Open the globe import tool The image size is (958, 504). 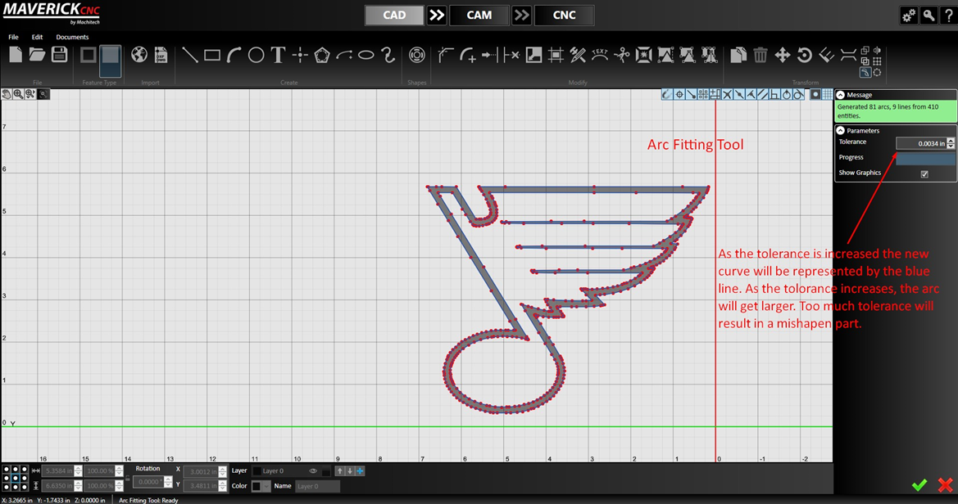click(x=139, y=56)
